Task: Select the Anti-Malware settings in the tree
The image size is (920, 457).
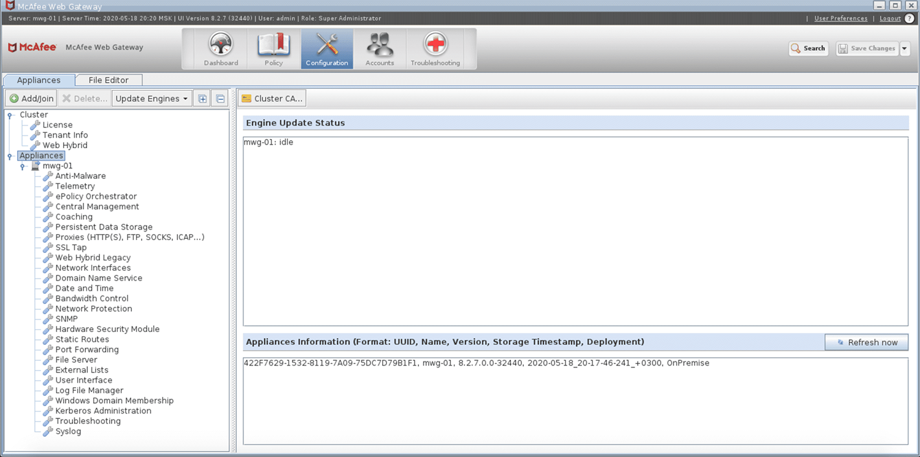Action: (80, 176)
